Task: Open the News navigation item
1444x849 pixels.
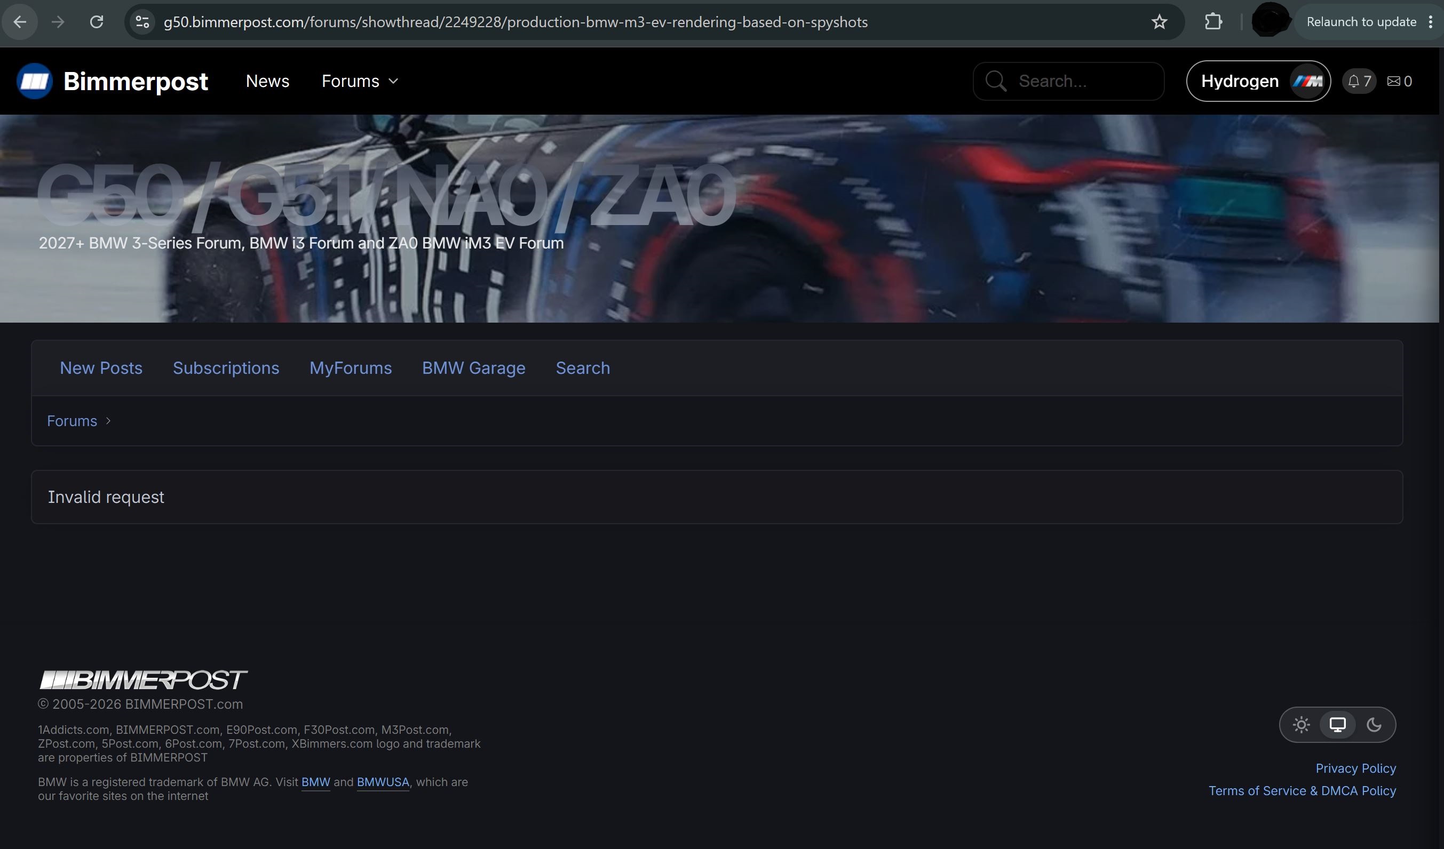Action: coord(267,81)
